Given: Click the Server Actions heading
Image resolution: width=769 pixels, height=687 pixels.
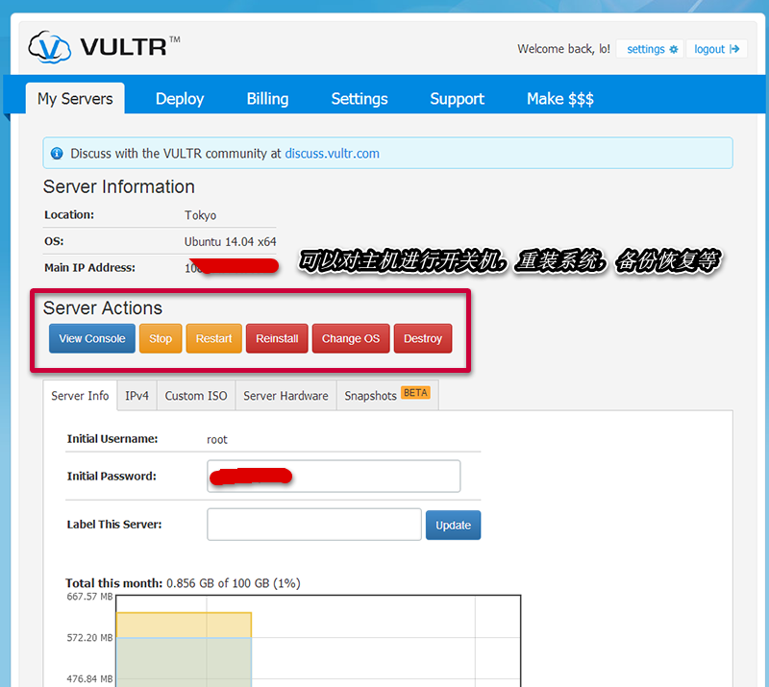Looking at the screenshot, I should coord(103,307).
